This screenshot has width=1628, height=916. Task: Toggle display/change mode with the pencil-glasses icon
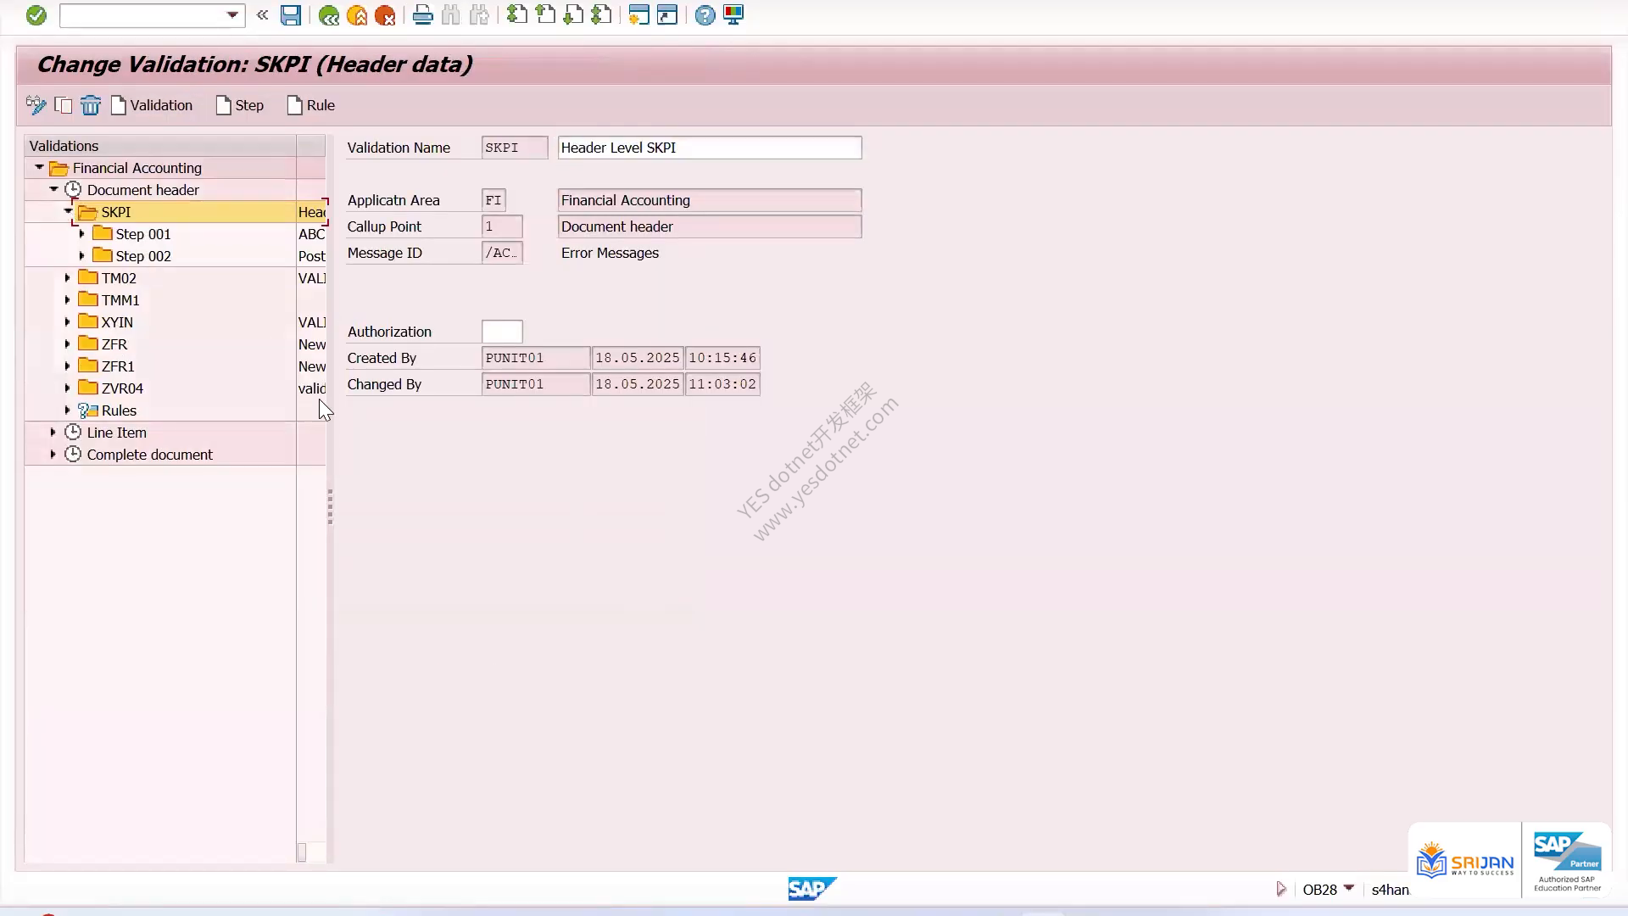[36, 105]
